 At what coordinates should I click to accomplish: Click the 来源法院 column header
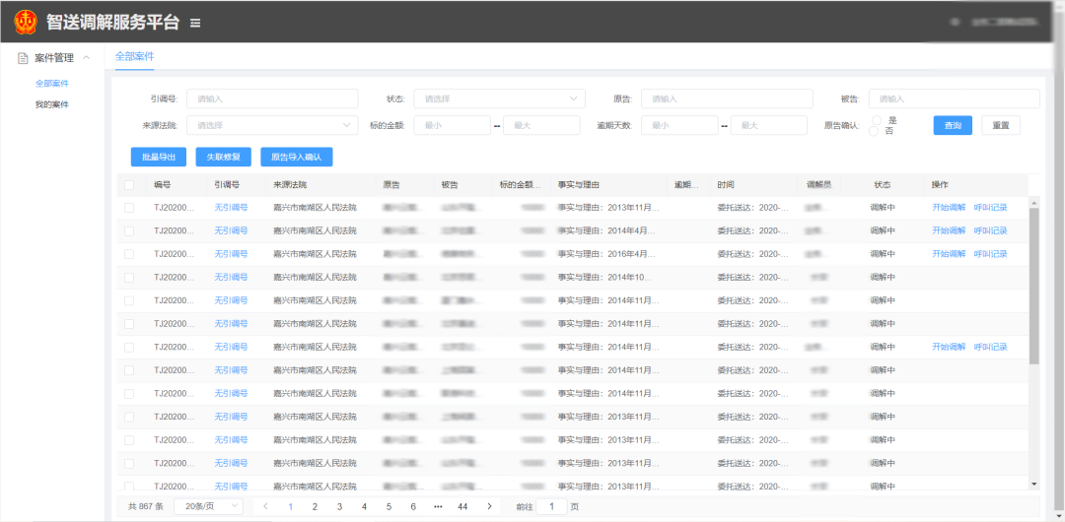289,184
